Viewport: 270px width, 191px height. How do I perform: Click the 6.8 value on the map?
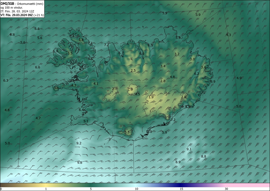coord(12,35)
